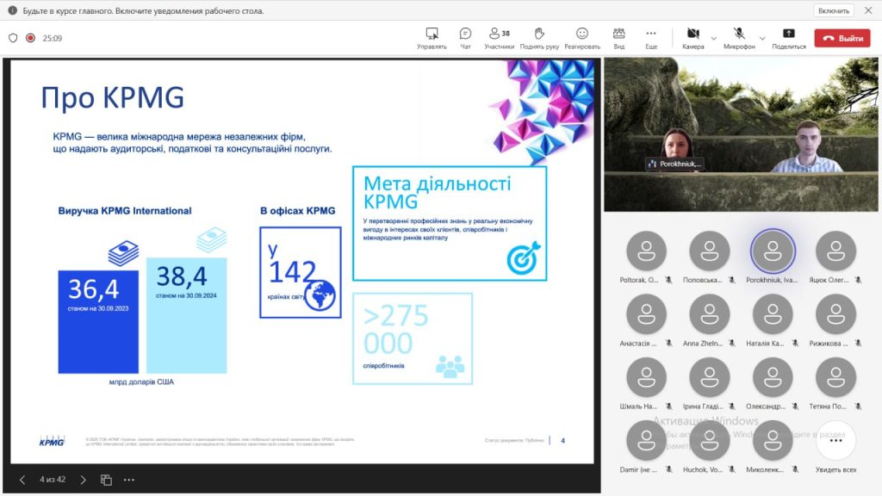Viewport: 882px width, 496px height.
Task: Select the Анастасія ... participant avatar
Action: 646,313
